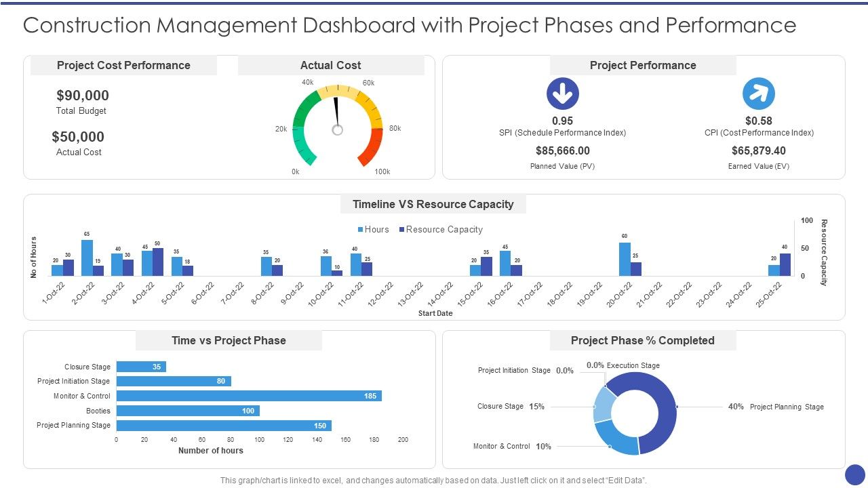Viewport: 868px width, 488px height.
Task: Click the 10-Oct-22 Hours bar labeled 36
Action: tap(326, 266)
